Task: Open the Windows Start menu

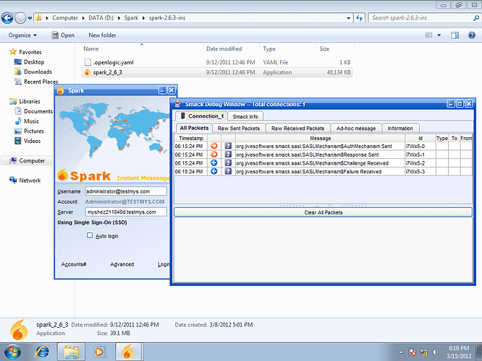Action: [12, 352]
